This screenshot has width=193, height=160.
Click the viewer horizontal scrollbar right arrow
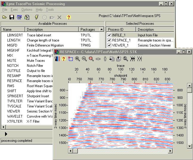[170, 151]
